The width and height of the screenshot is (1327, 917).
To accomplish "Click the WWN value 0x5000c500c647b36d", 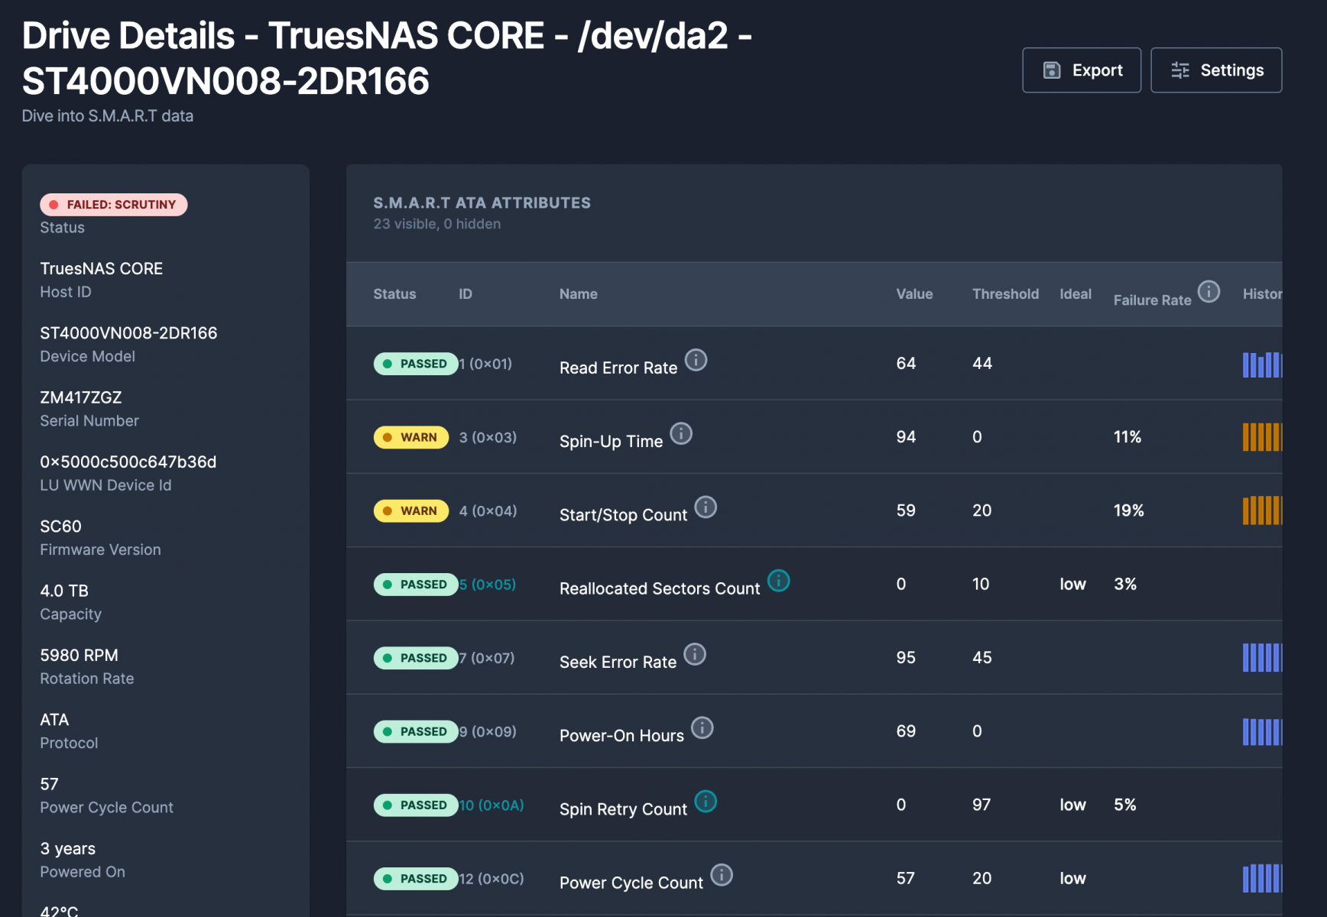I will click(x=128, y=462).
